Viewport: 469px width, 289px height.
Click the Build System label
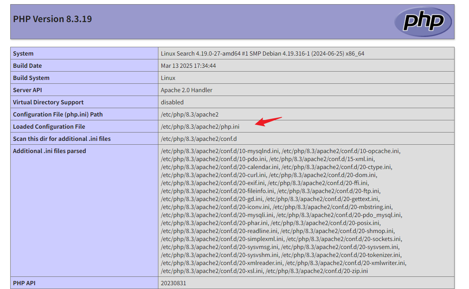click(x=31, y=78)
